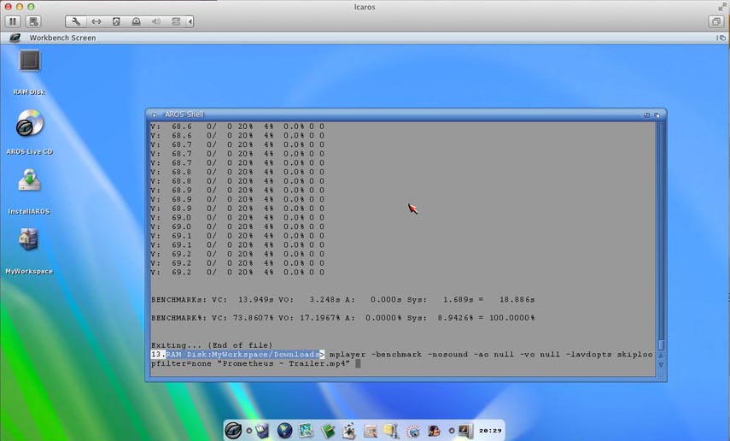Click the AROS-Shell close gadget
The height and width of the screenshot is (441, 730).
coord(154,115)
